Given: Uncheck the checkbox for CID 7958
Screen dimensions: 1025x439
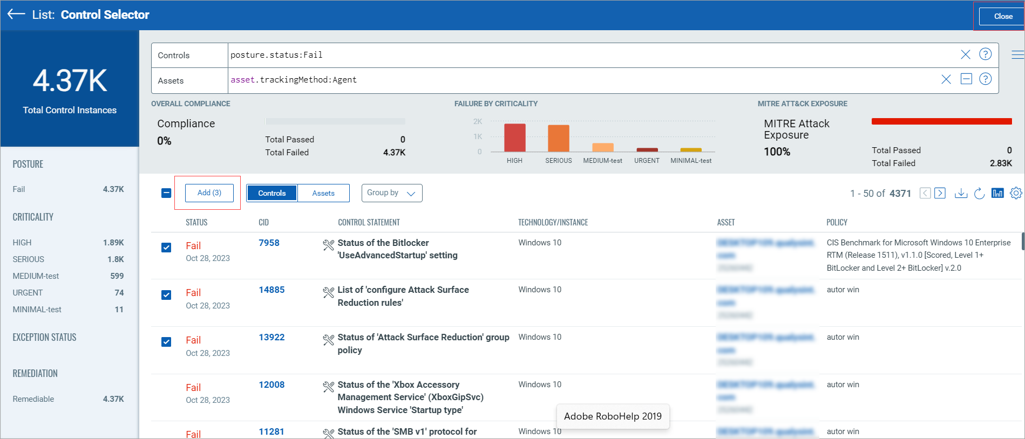Looking at the screenshot, I should 166,248.
